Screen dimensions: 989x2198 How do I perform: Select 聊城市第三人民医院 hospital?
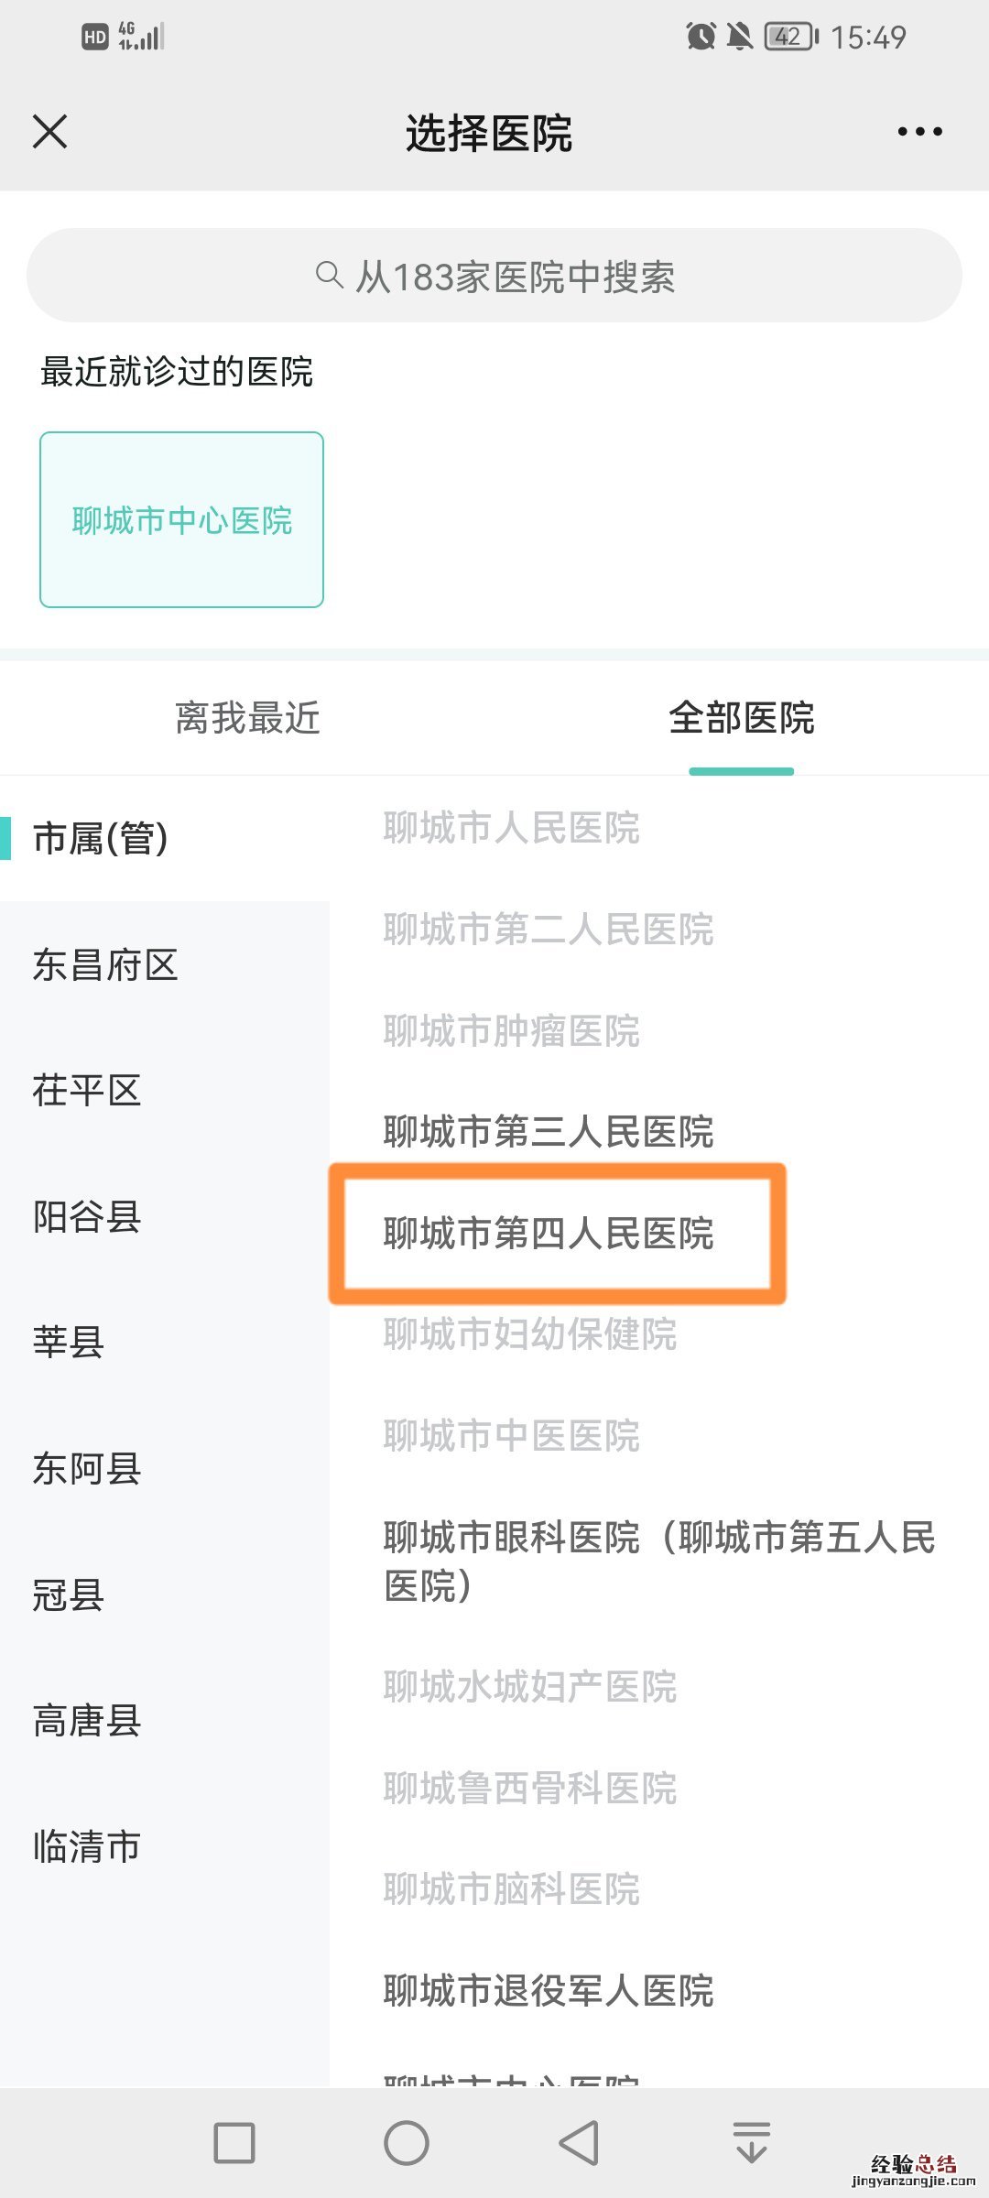(549, 1132)
